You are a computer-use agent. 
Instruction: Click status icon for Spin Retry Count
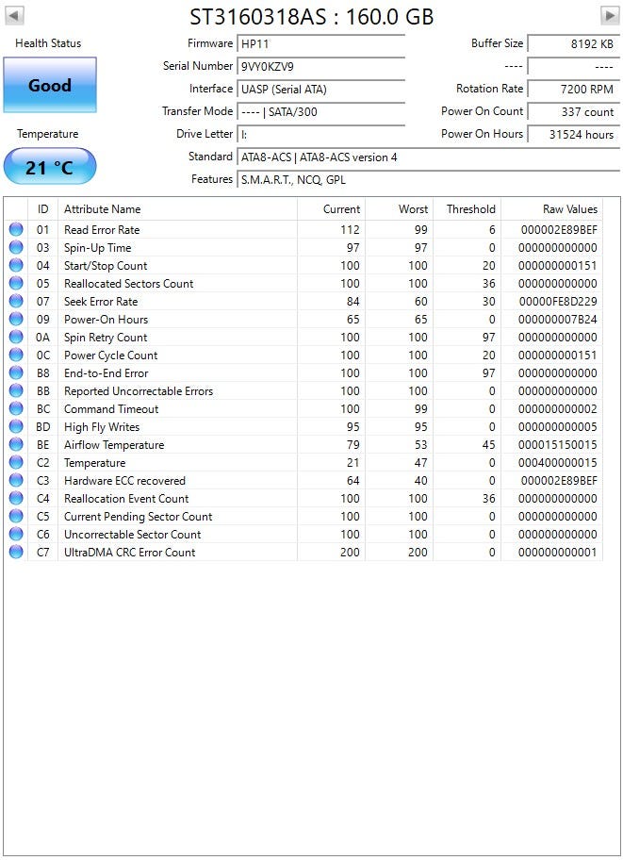click(16, 337)
